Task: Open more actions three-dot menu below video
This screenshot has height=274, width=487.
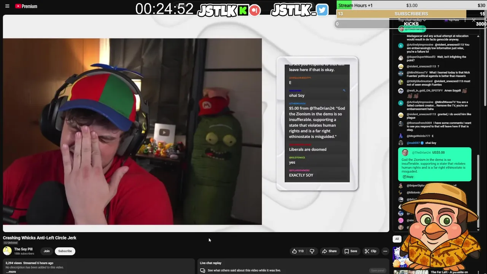Action: click(385, 251)
